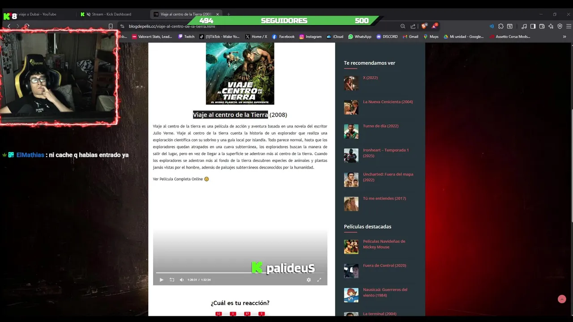The image size is (573, 322).
Task: Open Brave Rewards triangle icon
Action: pos(434,26)
